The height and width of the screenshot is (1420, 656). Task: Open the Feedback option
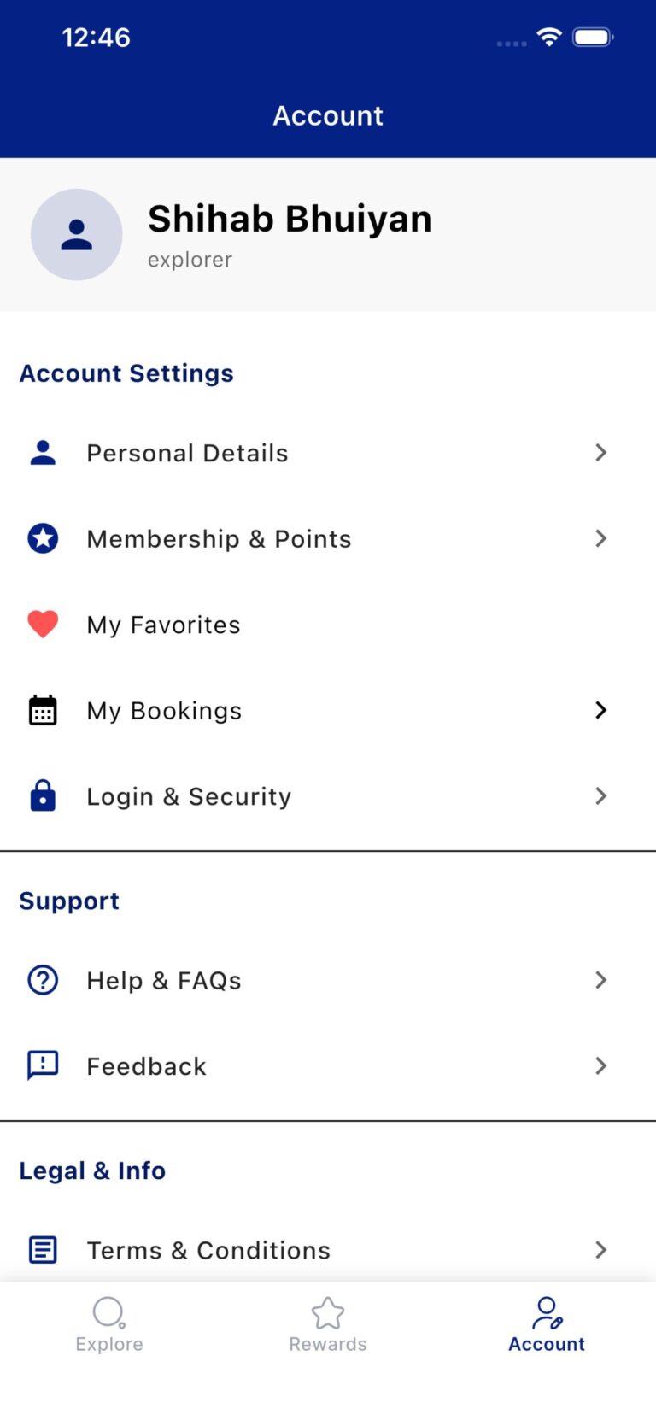147,1066
